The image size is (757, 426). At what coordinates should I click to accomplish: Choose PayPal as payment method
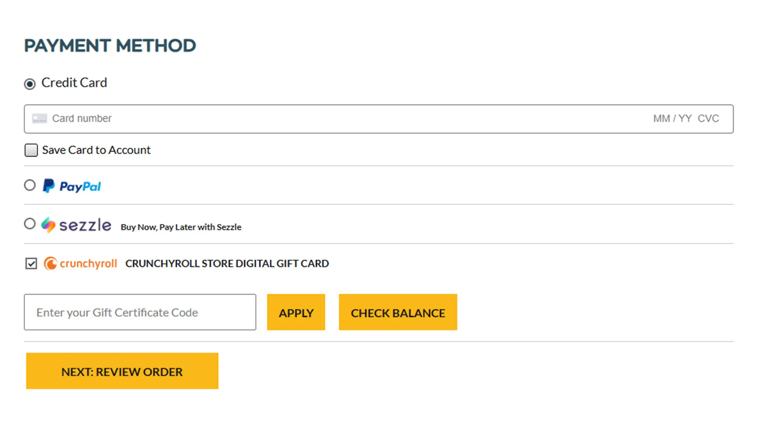tap(30, 185)
